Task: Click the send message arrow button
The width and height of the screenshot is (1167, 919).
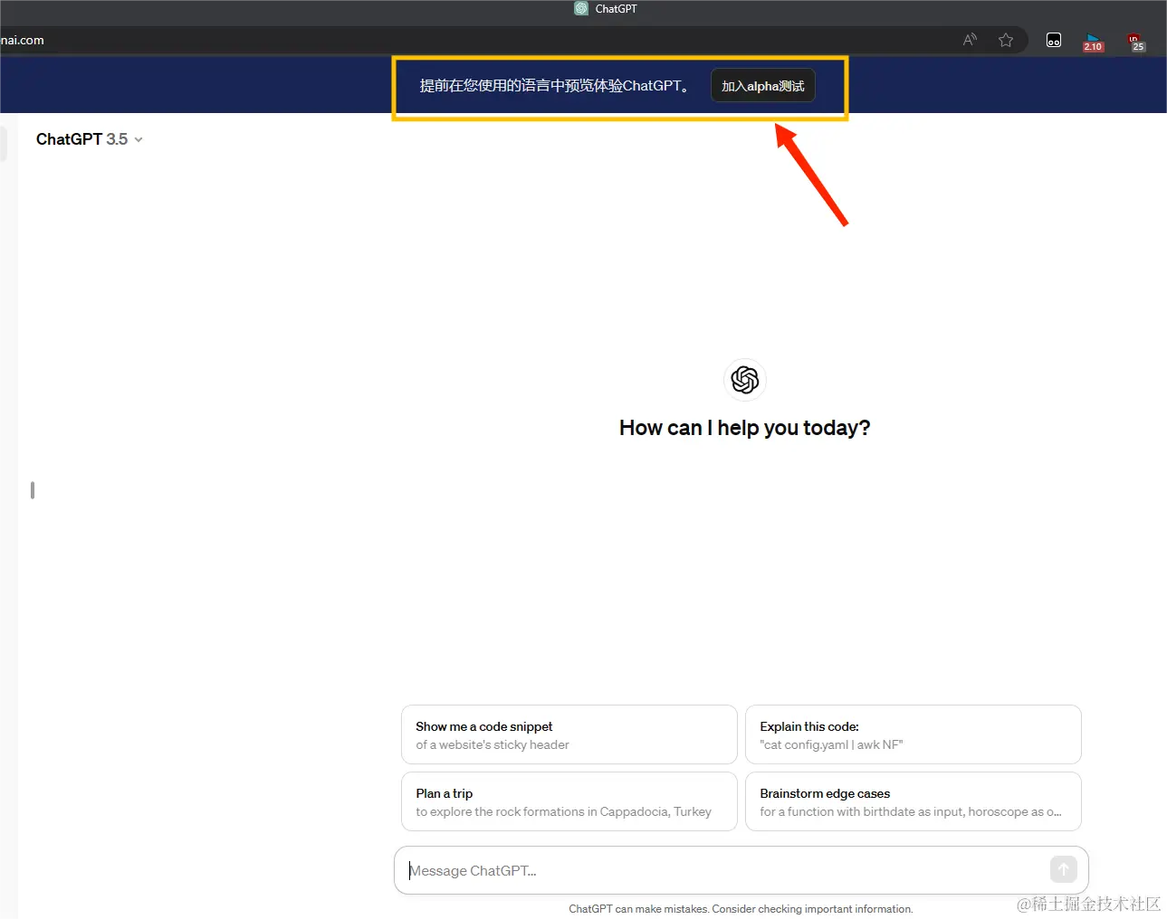Action: click(x=1064, y=870)
